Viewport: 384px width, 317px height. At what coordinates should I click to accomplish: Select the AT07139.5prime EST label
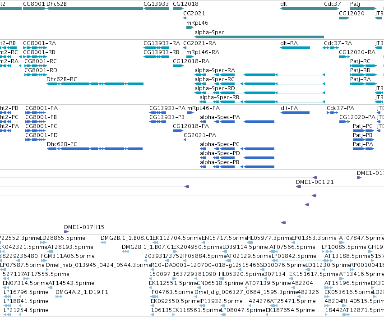point(268,283)
